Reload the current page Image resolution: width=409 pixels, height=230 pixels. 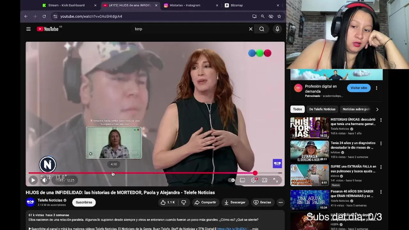(44, 16)
